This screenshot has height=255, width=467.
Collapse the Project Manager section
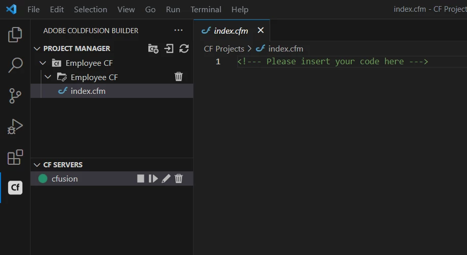click(37, 48)
